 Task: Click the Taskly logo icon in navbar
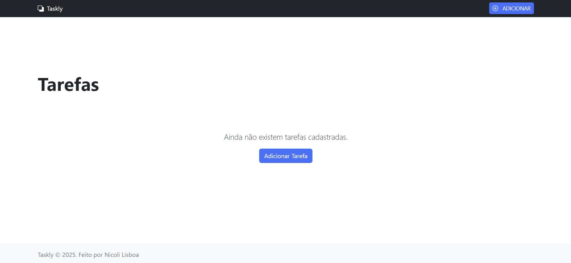coord(41,9)
